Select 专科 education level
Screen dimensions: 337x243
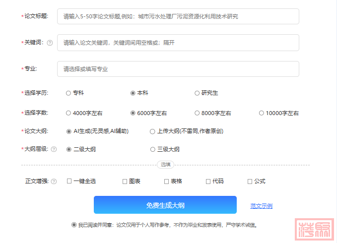pos(68,93)
